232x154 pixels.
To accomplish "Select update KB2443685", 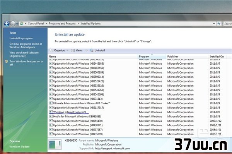I will 78,64.
